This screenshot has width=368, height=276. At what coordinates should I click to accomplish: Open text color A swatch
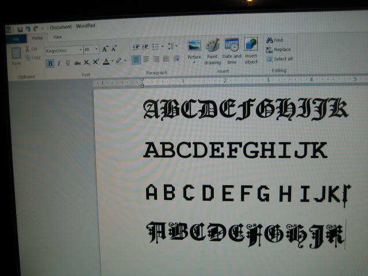point(106,62)
